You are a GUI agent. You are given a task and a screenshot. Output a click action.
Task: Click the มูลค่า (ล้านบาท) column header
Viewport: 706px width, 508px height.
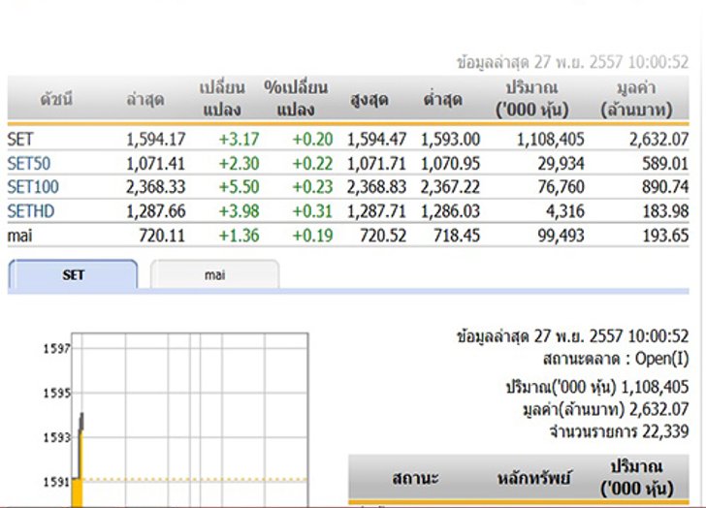[636, 99]
